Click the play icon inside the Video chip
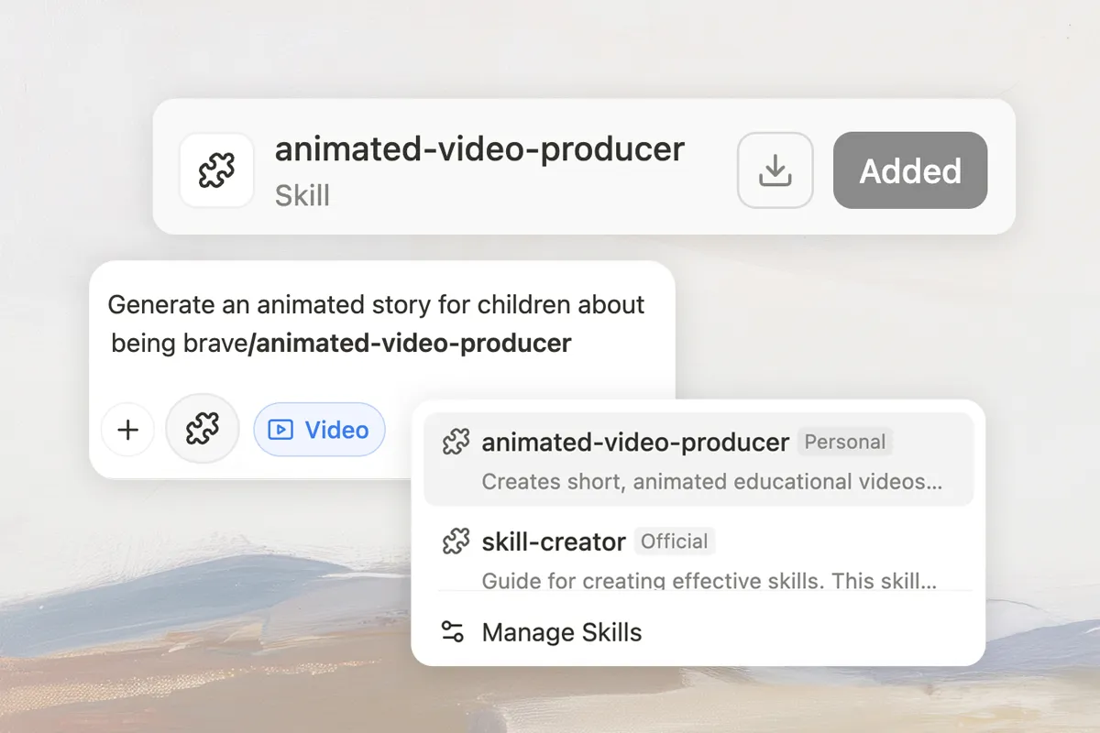Viewport: 1100px width, 733px height. click(280, 430)
